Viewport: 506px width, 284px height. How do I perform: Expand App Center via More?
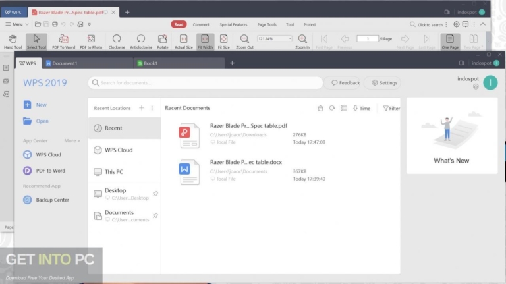(x=72, y=141)
